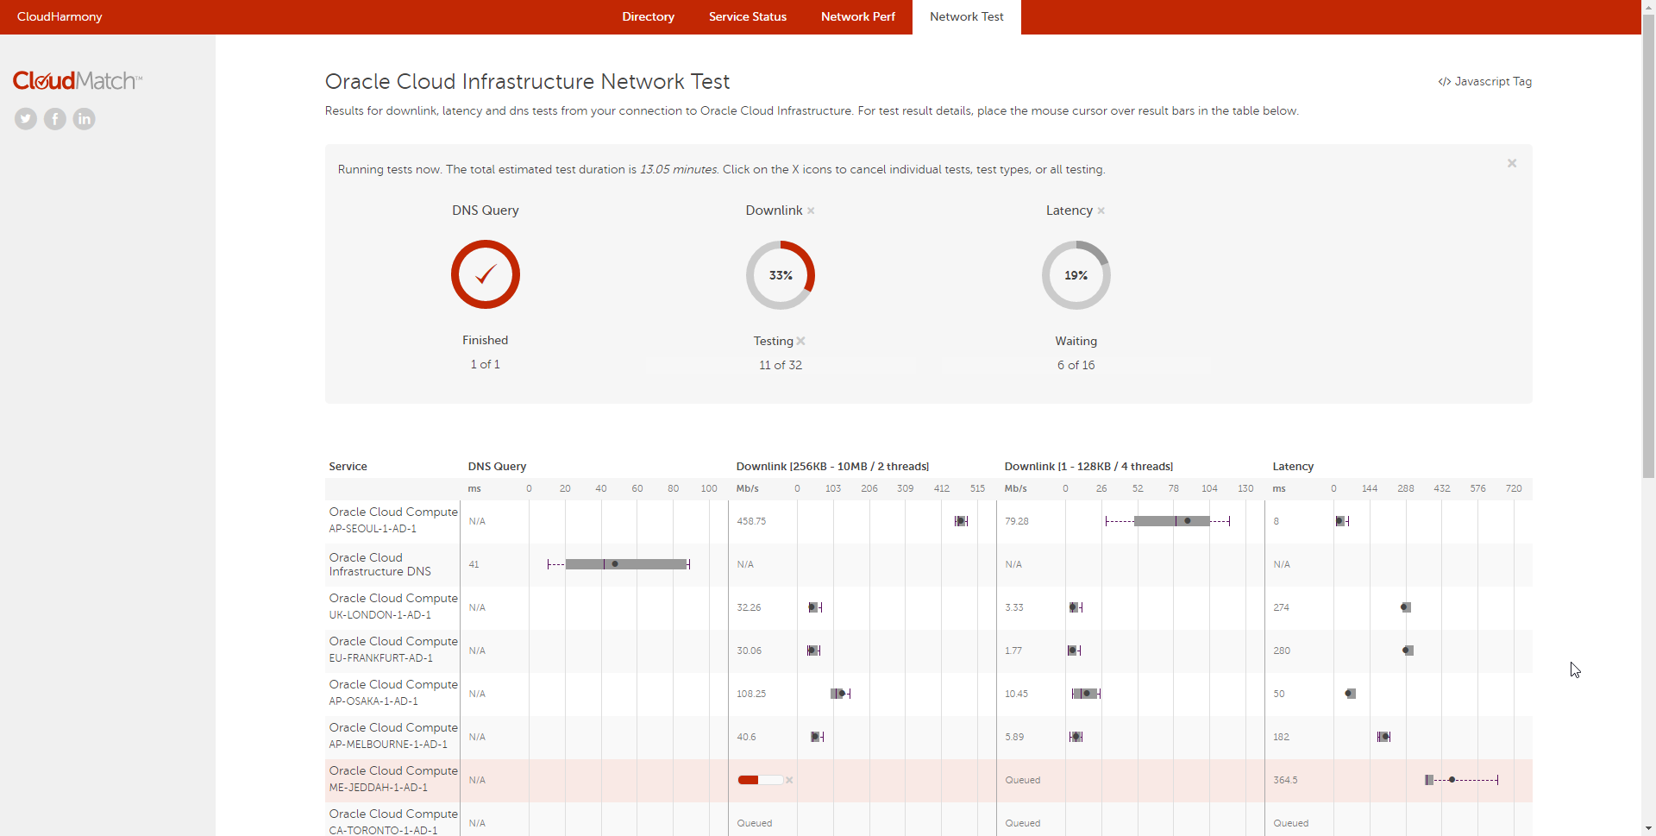Open Oracle Cloud Compute AP-SEOUL-1-AD-1 service
The width and height of the screenshot is (1656, 836).
[x=393, y=520]
